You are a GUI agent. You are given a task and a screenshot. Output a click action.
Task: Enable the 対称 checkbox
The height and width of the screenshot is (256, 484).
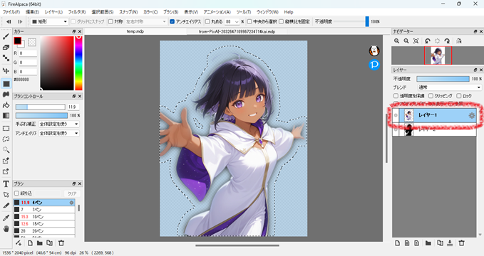110,21
